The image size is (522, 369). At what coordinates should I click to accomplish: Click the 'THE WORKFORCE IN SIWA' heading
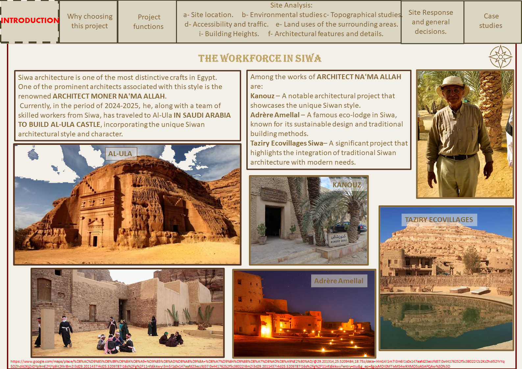[x=260, y=58]
